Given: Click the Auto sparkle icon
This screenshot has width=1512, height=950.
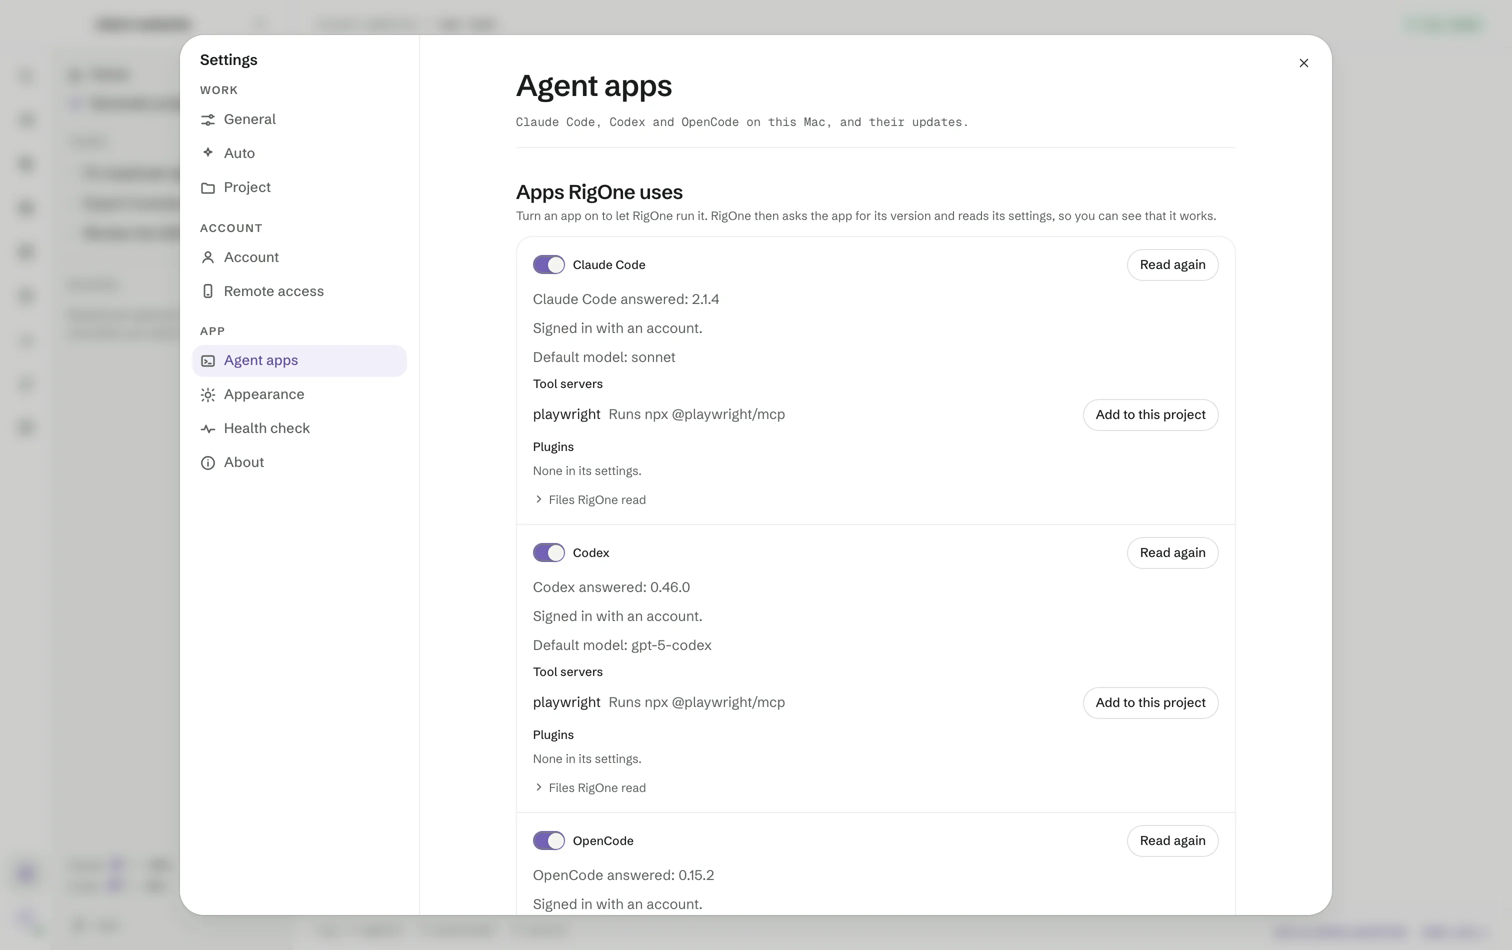Looking at the screenshot, I should pyautogui.click(x=208, y=152).
